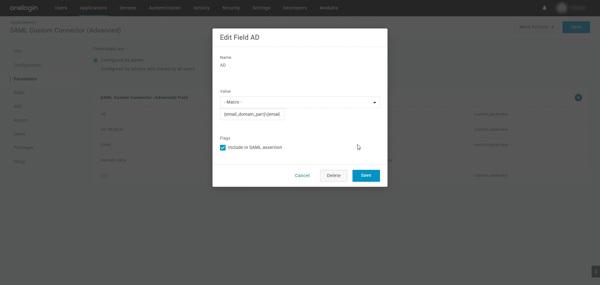Click the Save button in the dialog

(366, 176)
